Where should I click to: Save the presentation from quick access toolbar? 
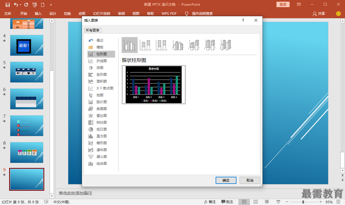tap(8, 5)
